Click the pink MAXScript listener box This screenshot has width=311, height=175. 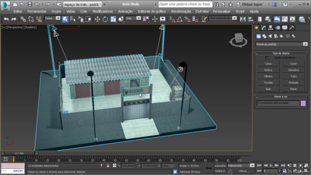tap(13, 165)
